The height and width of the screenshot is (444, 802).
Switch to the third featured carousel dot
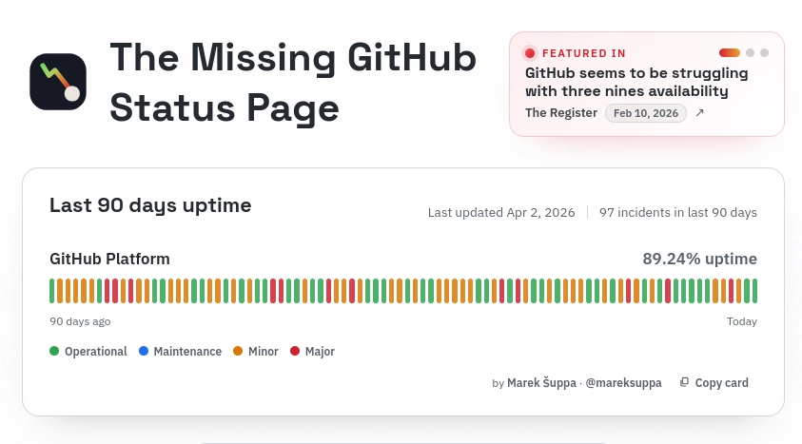pos(764,53)
